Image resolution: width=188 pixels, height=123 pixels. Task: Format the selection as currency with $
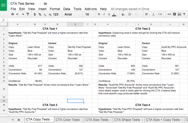click(x=35, y=14)
